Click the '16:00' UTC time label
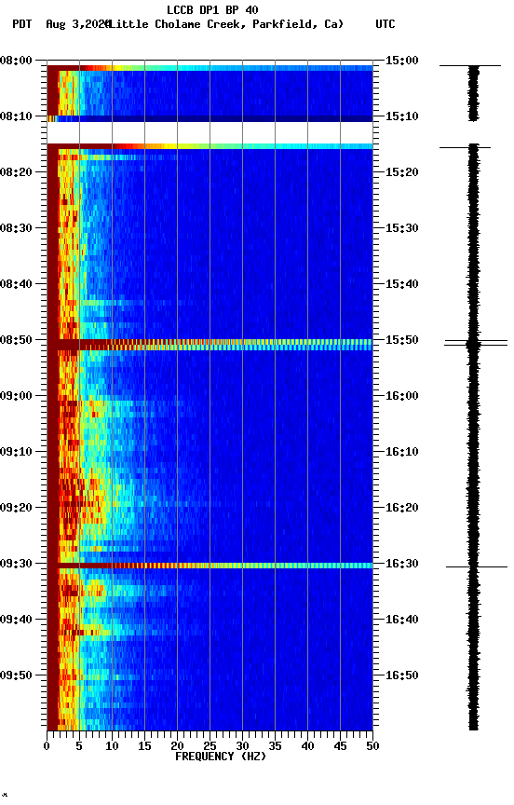 click(x=402, y=396)
